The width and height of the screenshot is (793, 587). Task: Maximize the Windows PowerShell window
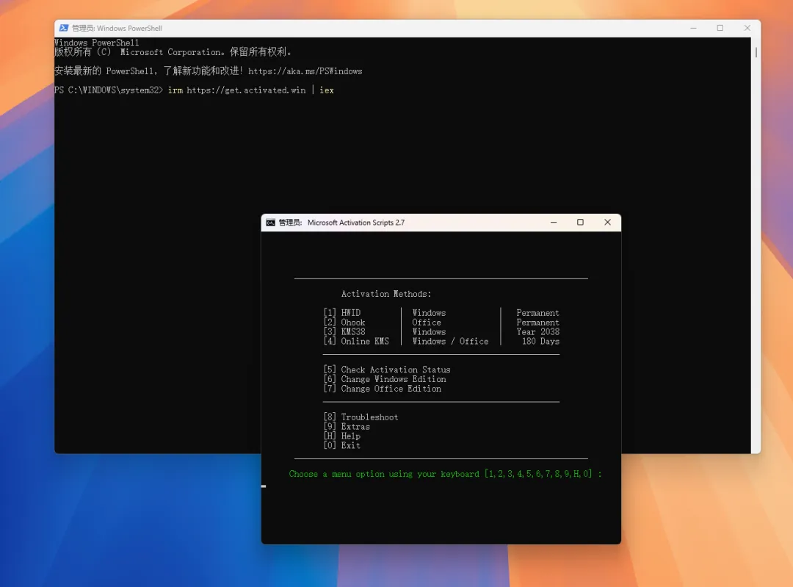[720, 28]
